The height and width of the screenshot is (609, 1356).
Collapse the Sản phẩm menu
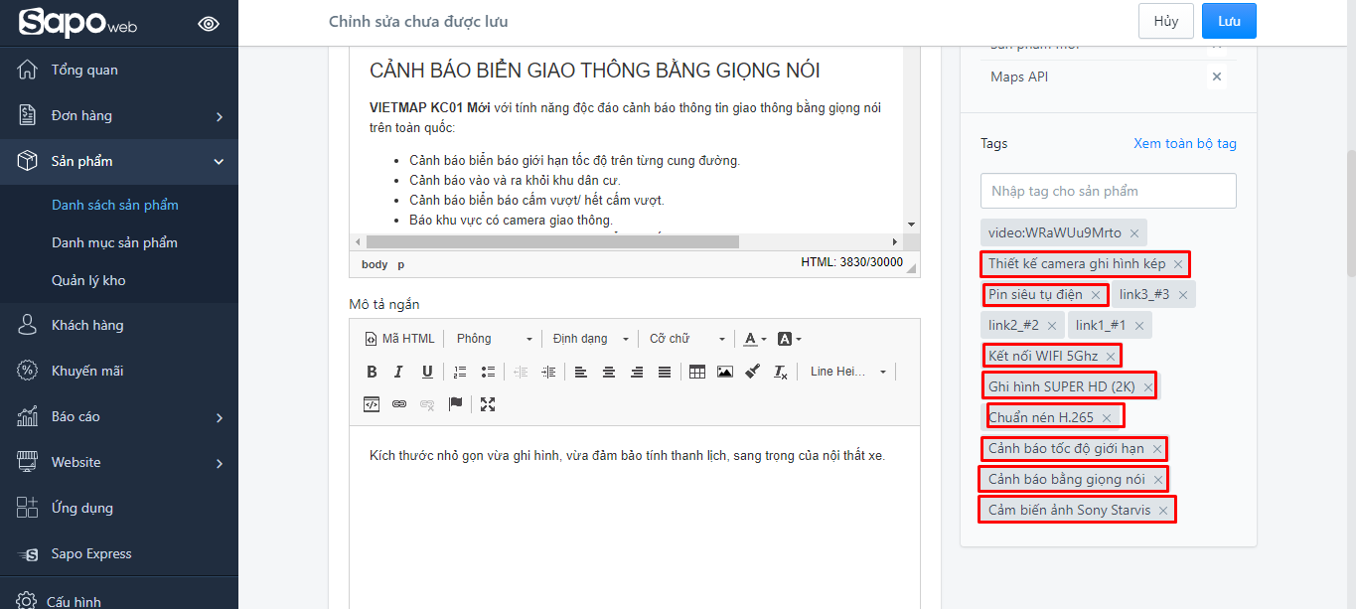119,161
